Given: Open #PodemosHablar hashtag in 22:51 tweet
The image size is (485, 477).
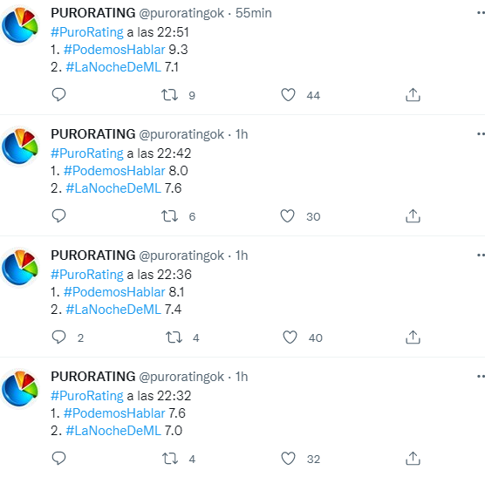Looking at the screenshot, I should tap(114, 50).
